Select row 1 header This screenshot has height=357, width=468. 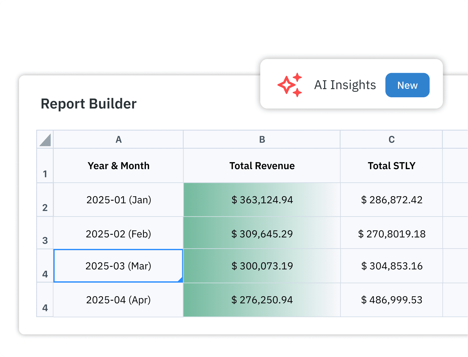pos(45,166)
